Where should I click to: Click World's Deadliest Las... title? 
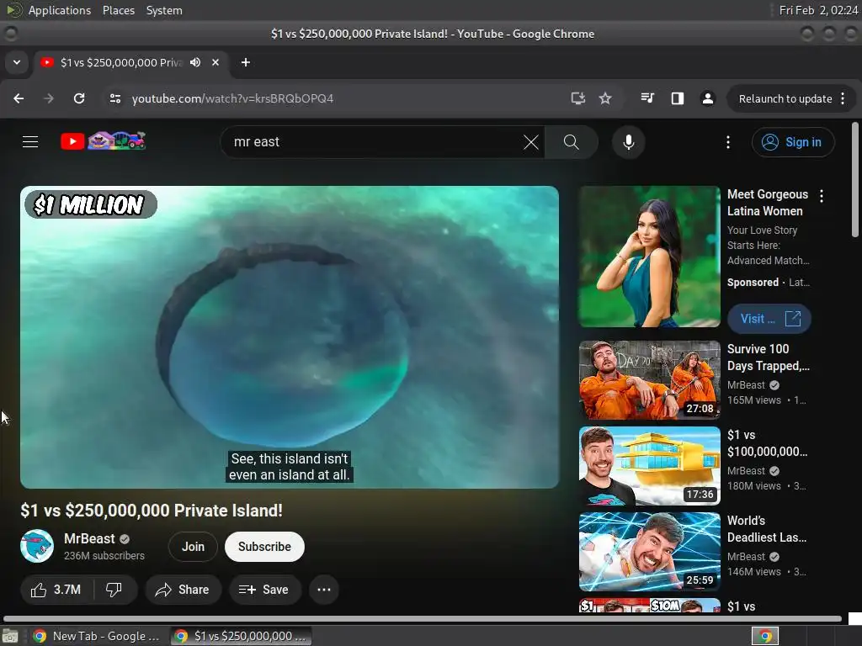coord(767,528)
